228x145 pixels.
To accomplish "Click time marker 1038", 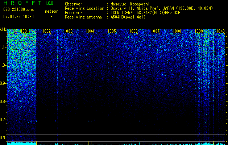I will coord(177,31).
